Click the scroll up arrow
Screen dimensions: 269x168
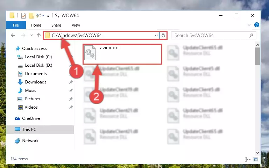(x=257, y=45)
